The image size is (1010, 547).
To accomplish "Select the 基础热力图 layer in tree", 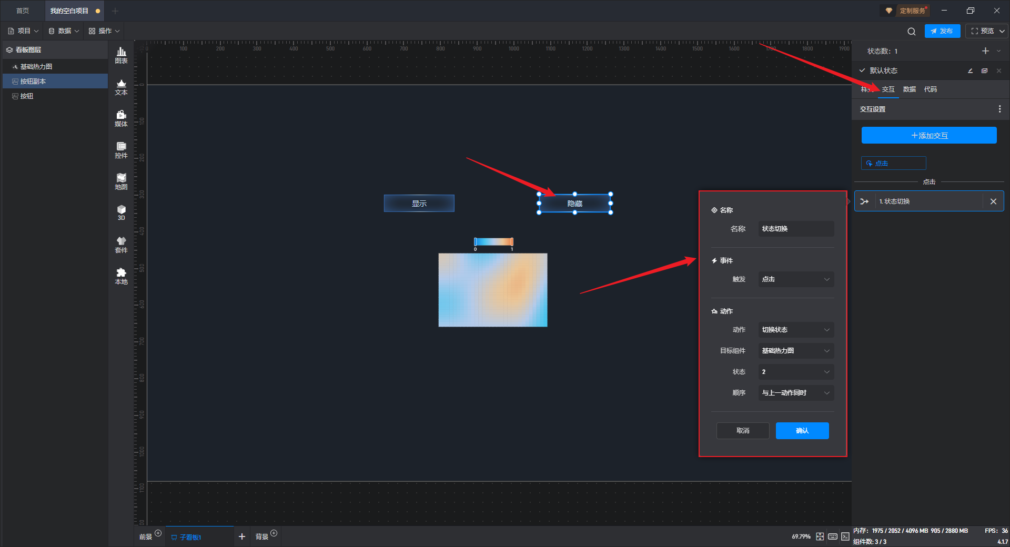I will [x=36, y=67].
